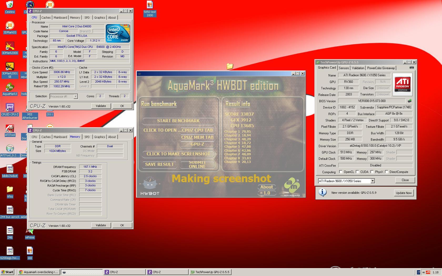
Task: Open the ATITool desktop shortcut
Action: (x=10, y=128)
